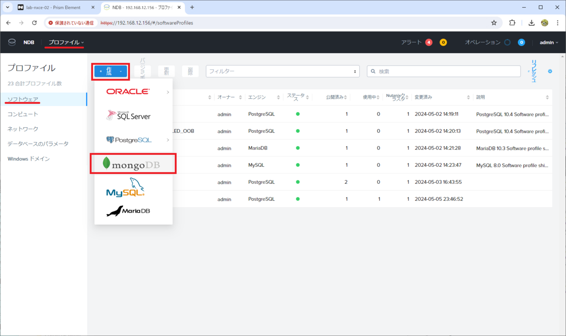Click green status dot in MariaDB row
The height and width of the screenshot is (336, 566).
pyautogui.click(x=298, y=148)
